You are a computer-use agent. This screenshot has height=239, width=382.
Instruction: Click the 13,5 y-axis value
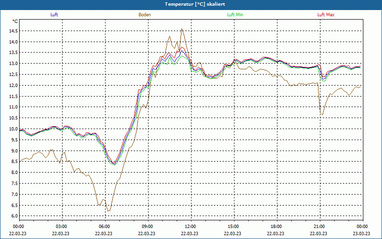[x=14, y=53]
